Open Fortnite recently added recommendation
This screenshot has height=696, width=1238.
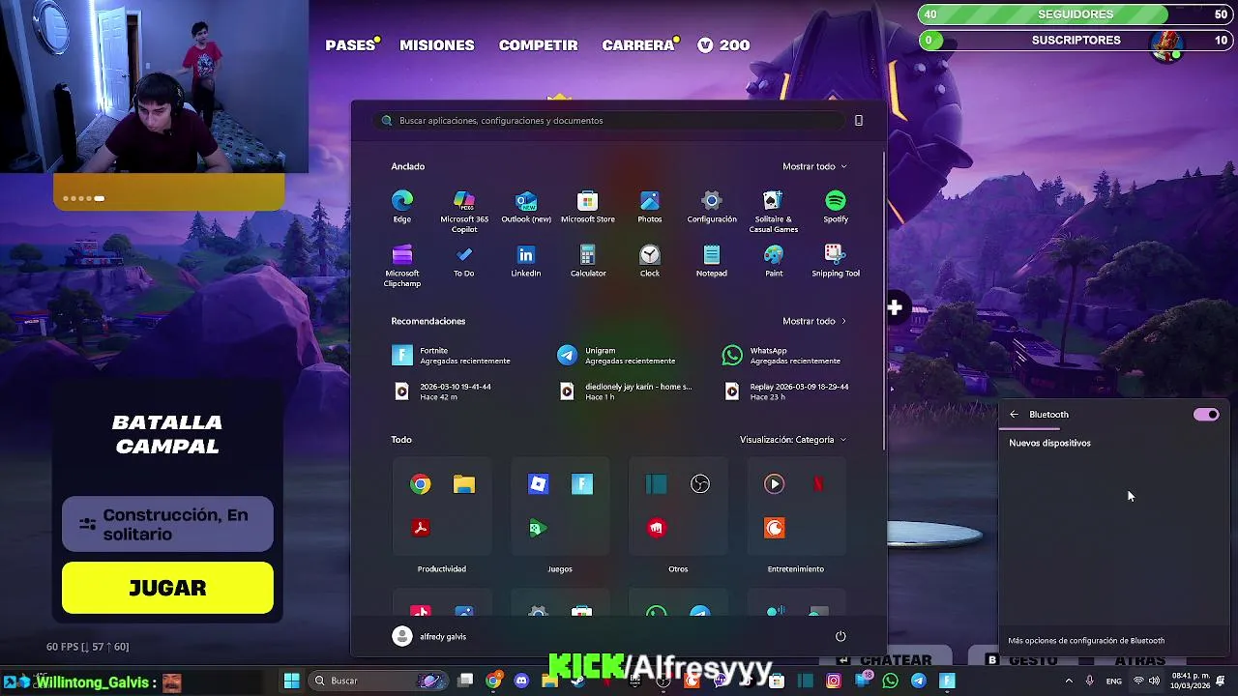(452, 356)
